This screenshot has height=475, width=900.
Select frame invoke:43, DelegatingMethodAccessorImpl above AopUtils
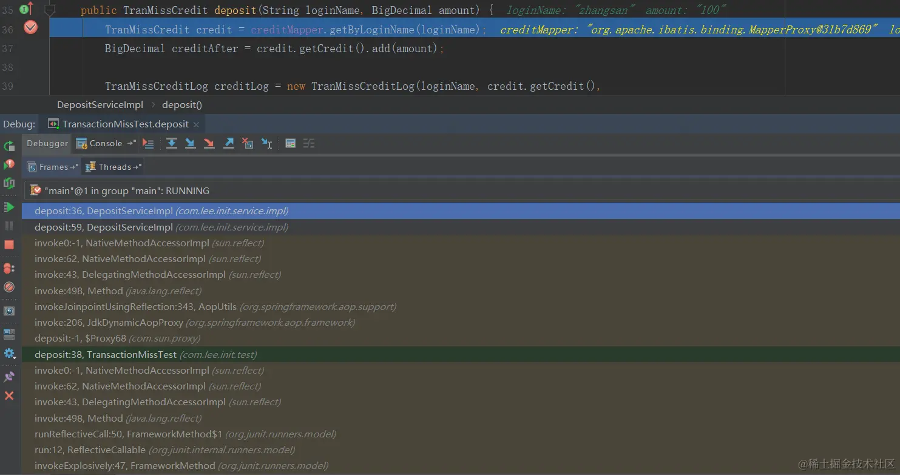pos(461,275)
